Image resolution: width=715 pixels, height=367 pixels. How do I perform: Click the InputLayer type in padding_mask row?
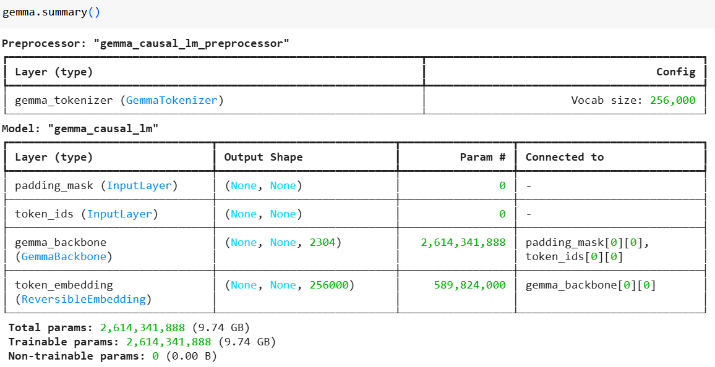139,186
